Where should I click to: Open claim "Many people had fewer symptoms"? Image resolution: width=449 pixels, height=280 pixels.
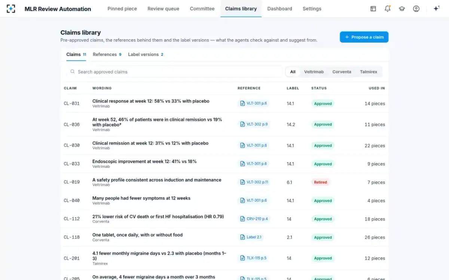point(141,198)
